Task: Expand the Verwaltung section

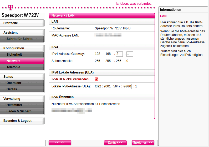Action: [22, 99]
